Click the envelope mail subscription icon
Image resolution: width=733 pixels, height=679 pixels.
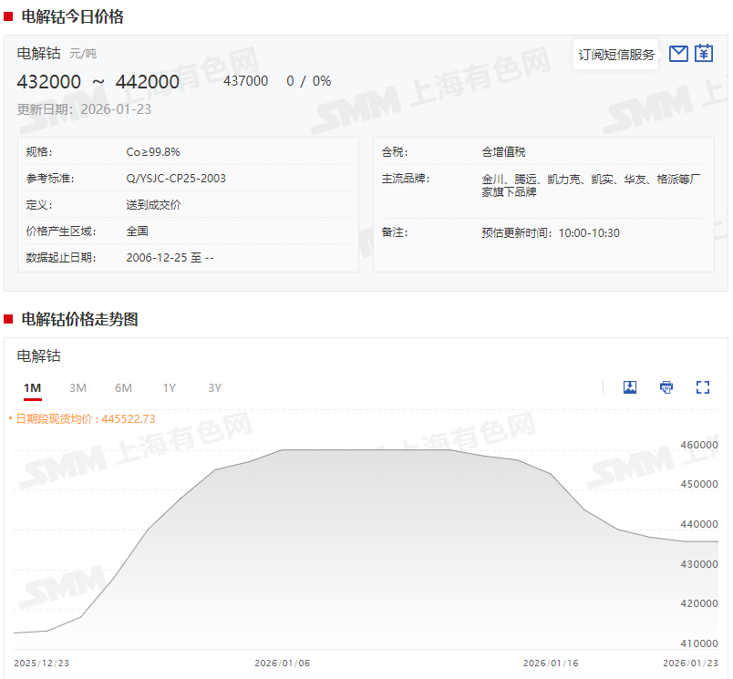pos(677,54)
